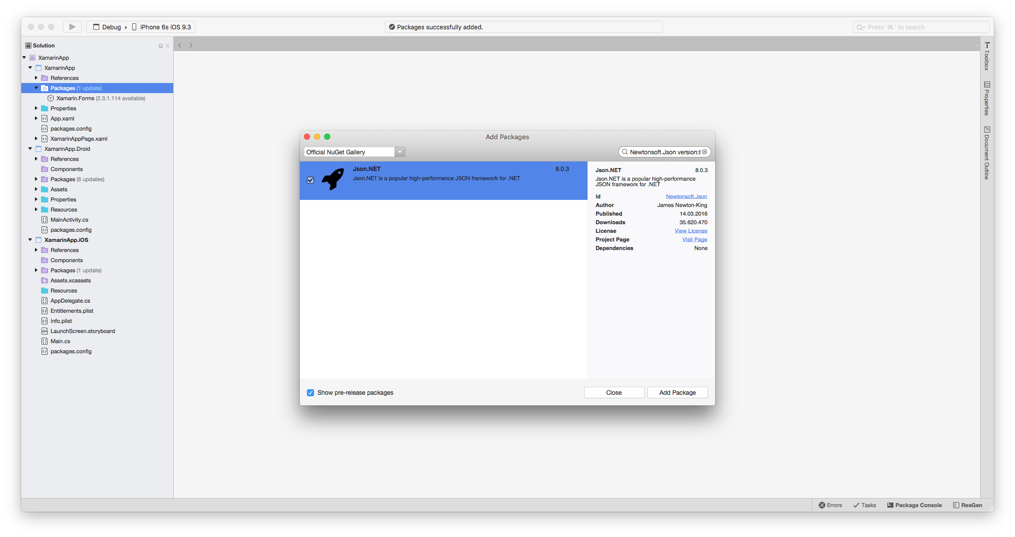
Task: Click the Json.NET rocket package icon
Action: click(333, 179)
